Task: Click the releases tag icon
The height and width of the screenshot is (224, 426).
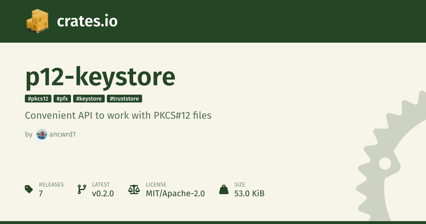Action: coord(29,189)
